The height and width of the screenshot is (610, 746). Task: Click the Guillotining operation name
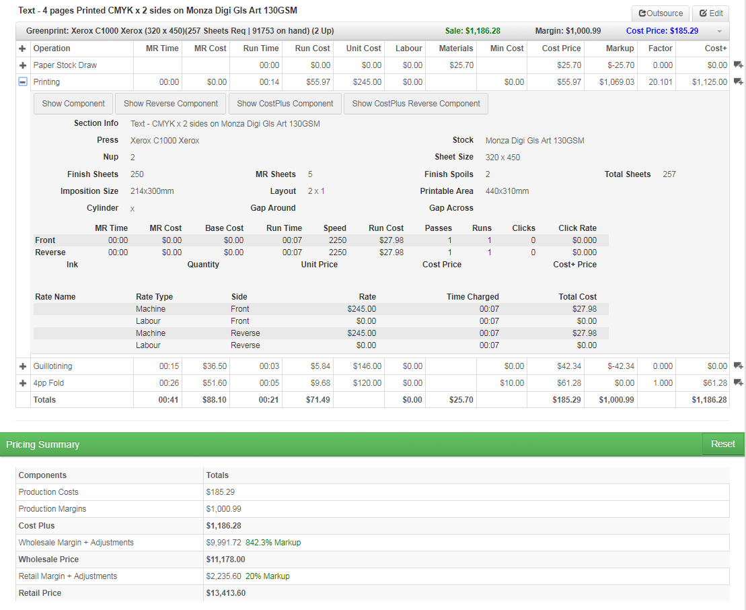coord(53,366)
